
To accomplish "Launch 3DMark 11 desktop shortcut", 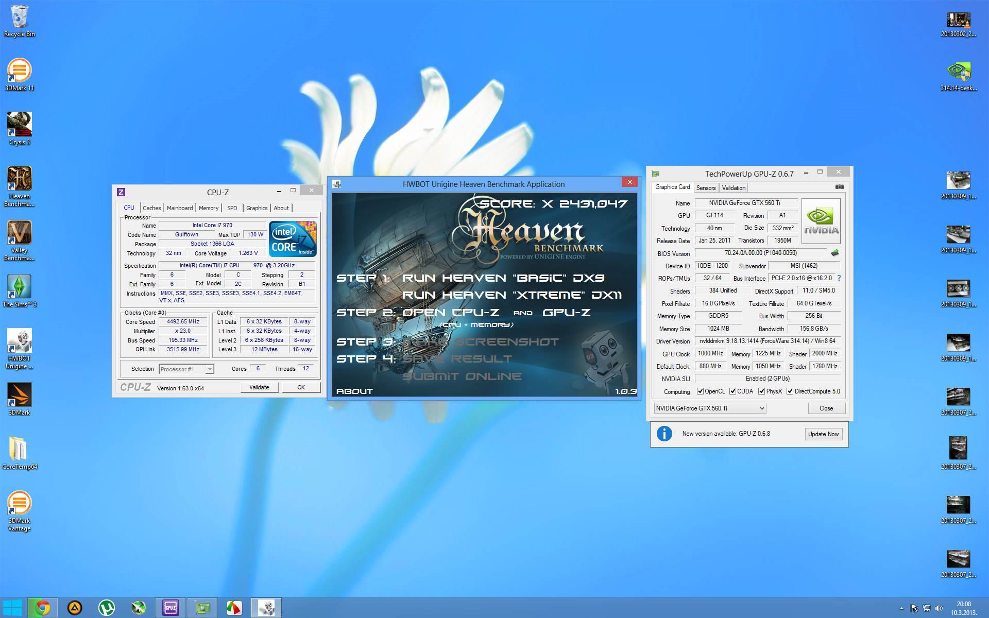I will pos(19,75).
